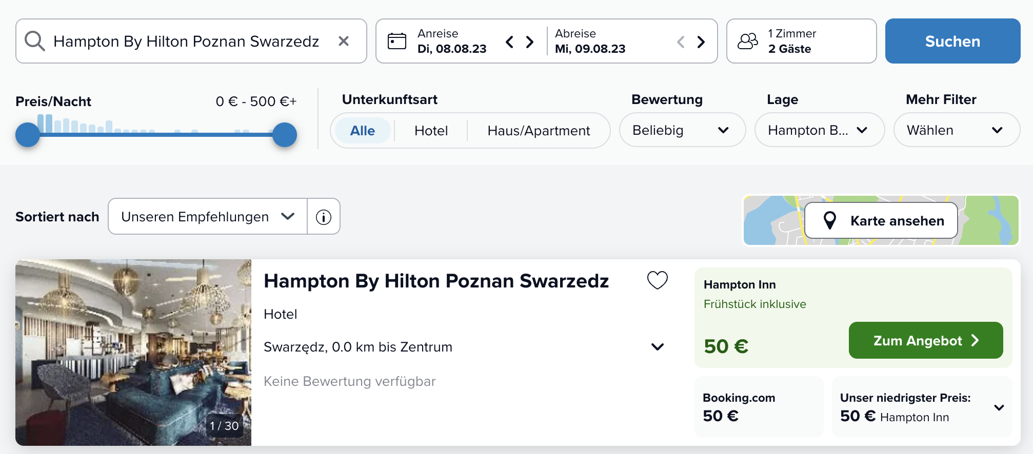Show sorting info icon
The image size is (1033, 454).
pyautogui.click(x=324, y=217)
